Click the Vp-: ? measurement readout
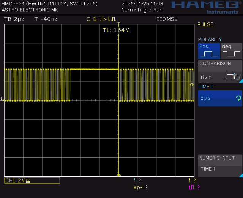The height and width of the screenshot is (198, 243). pyautogui.click(x=140, y=187)
